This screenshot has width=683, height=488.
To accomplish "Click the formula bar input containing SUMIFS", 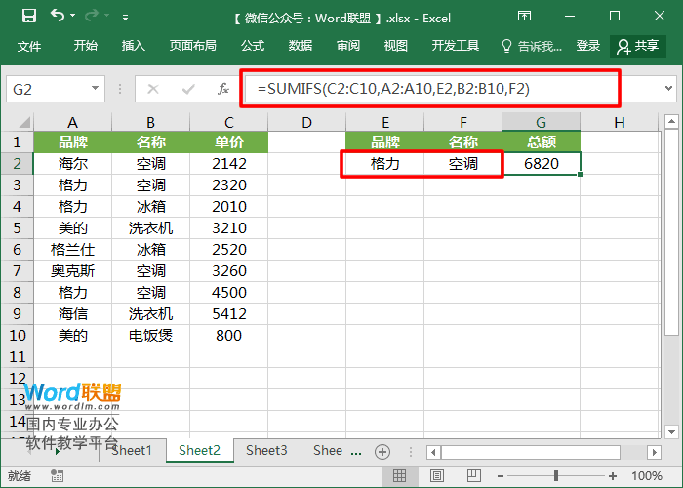I will (429, 89).
